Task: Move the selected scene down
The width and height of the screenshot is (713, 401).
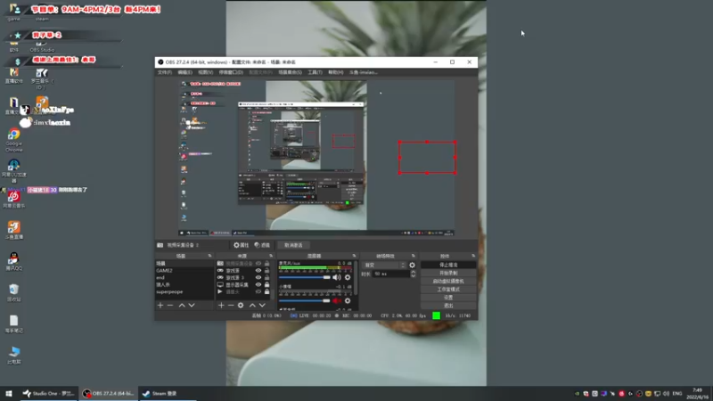Action: click(x=192, y=306)
